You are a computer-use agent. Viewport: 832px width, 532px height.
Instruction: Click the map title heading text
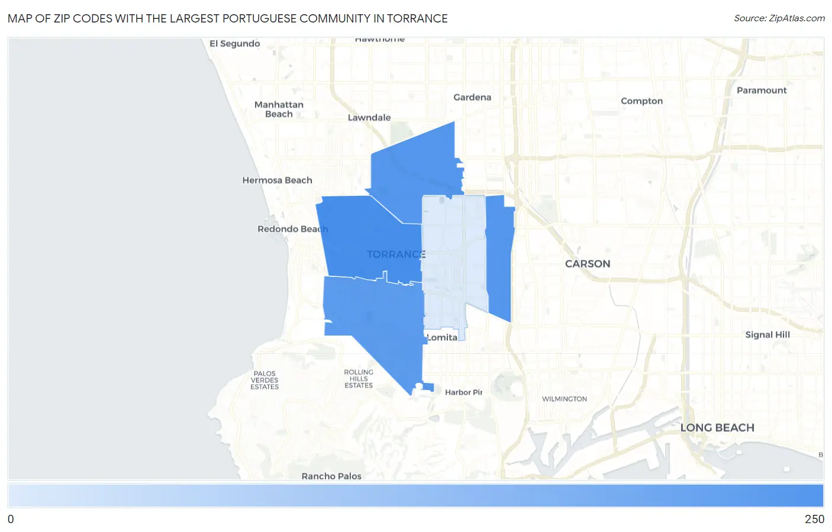228,18
